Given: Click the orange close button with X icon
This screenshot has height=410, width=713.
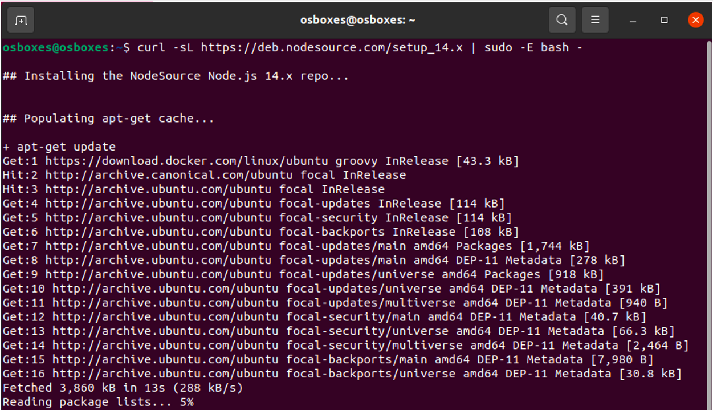Looking at the screenshot, I should click(x=695, y=19).
